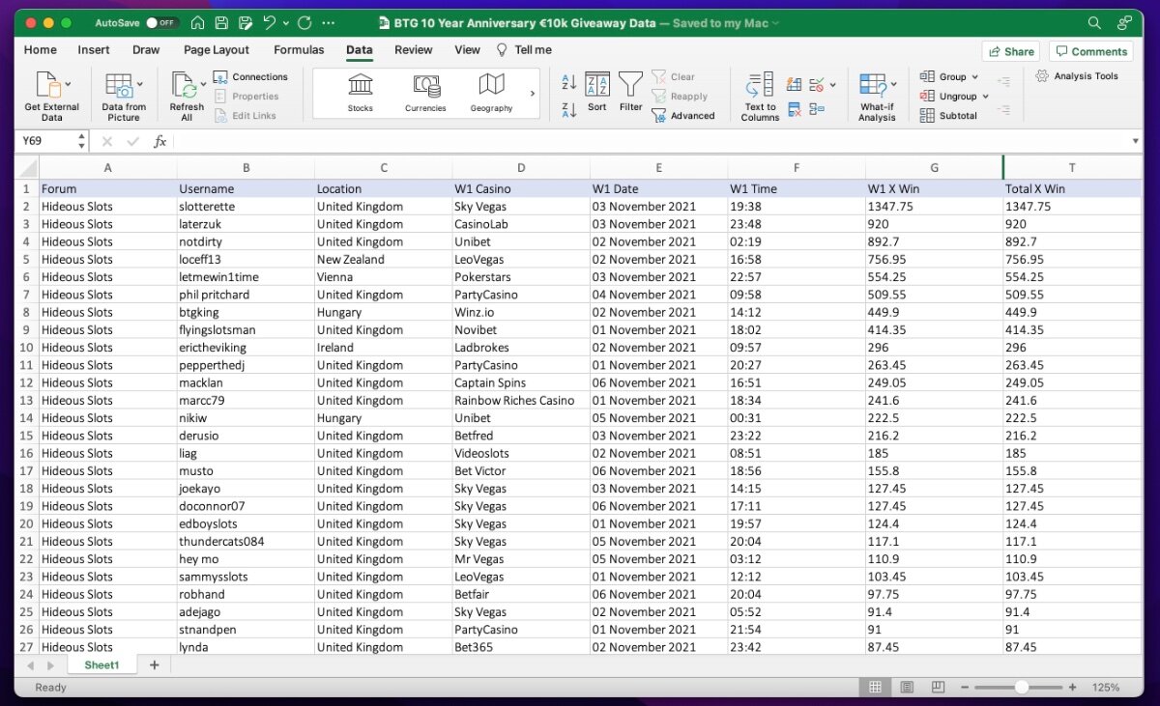Screen dimensions: 1160x706
Task: Click the Group button
Action: (943, 77)
